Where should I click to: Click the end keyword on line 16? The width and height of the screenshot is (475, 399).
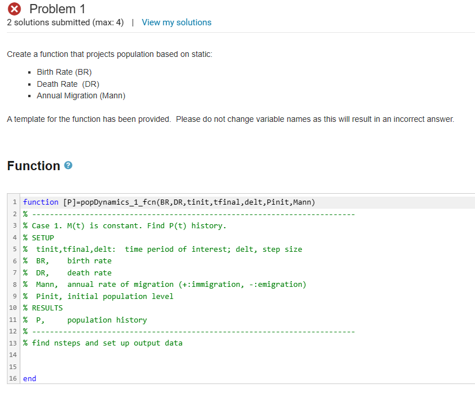tap(28, 378)
